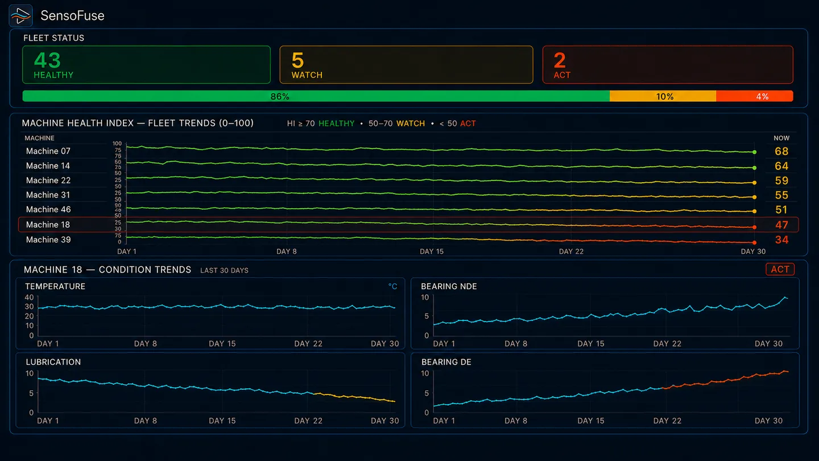819x461 pixels.
Task: Select the highlighted Machine 18 row
Action: (x=408, y=224)
